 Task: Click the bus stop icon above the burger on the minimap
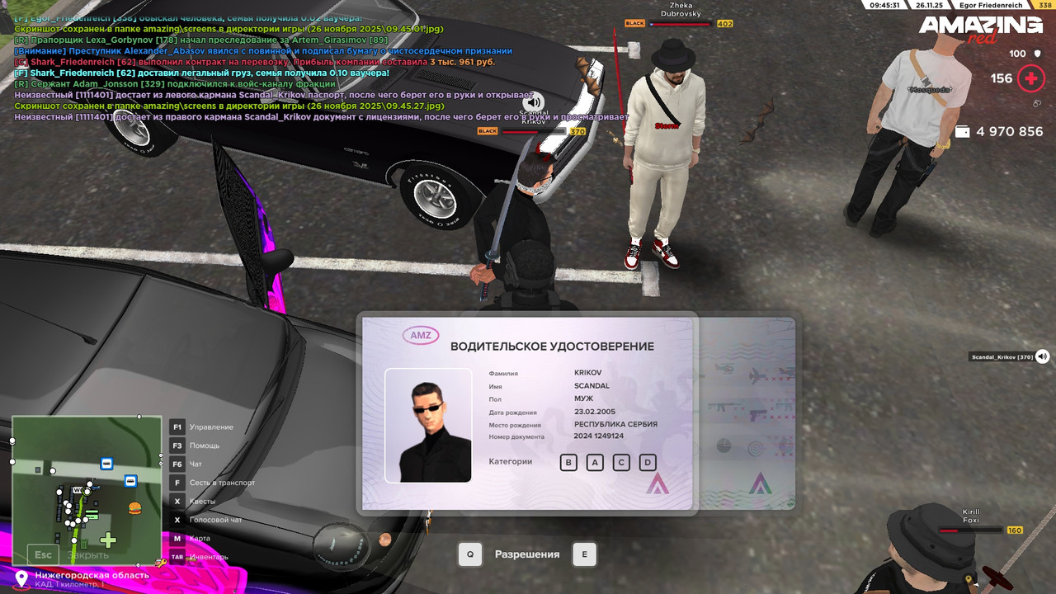pos(130,481)
